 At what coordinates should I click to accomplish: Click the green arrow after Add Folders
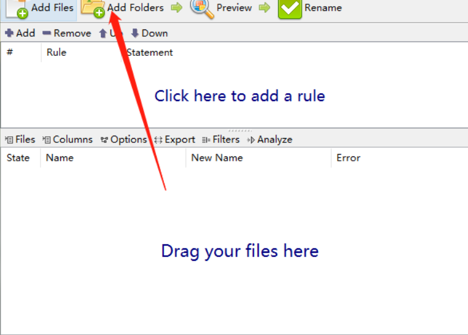[177, 8]
